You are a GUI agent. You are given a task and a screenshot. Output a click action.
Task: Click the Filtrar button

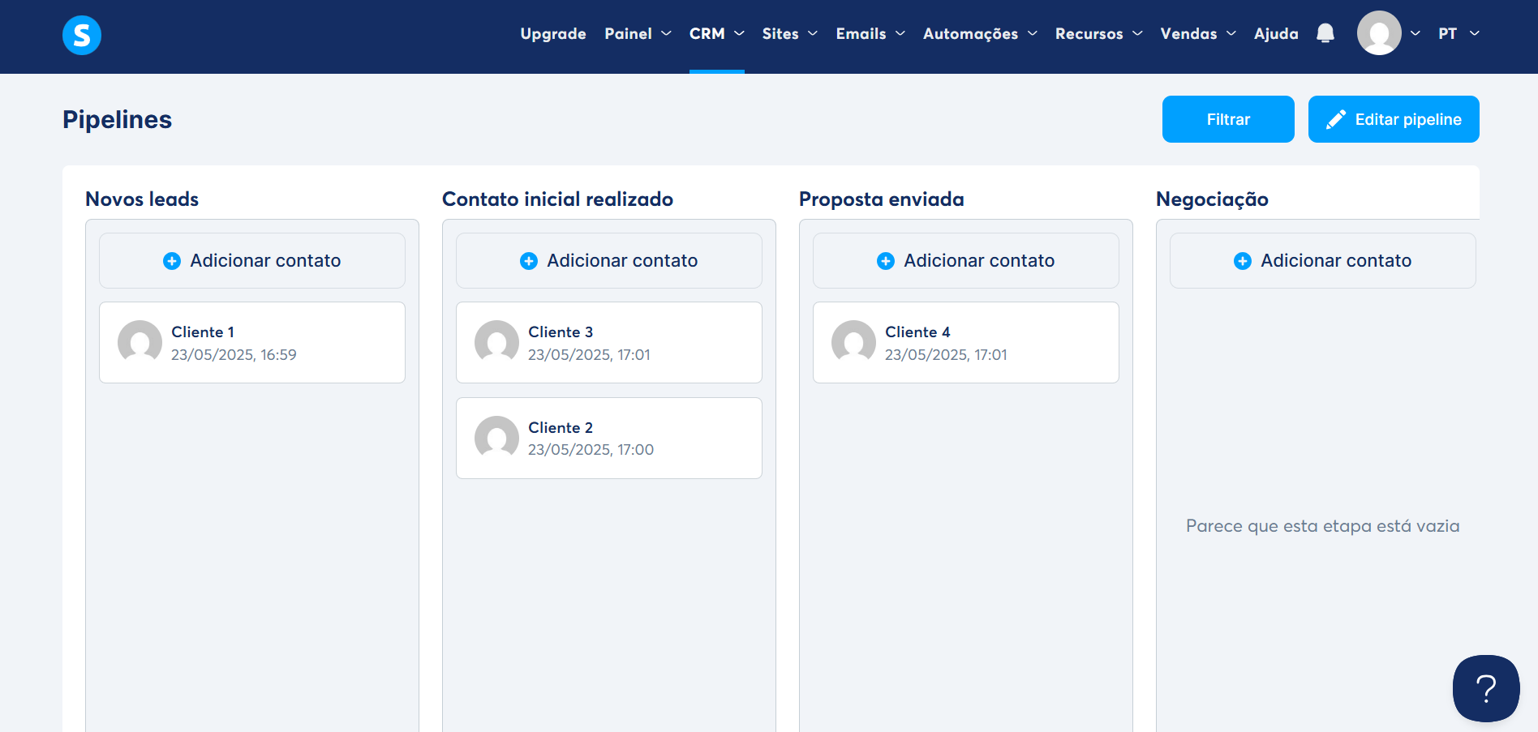[x=1227, y=118]
